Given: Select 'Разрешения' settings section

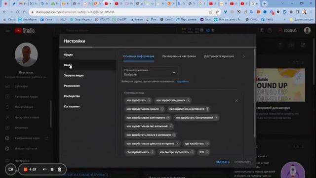Looking at the screenshot, I should pos(88,86).
